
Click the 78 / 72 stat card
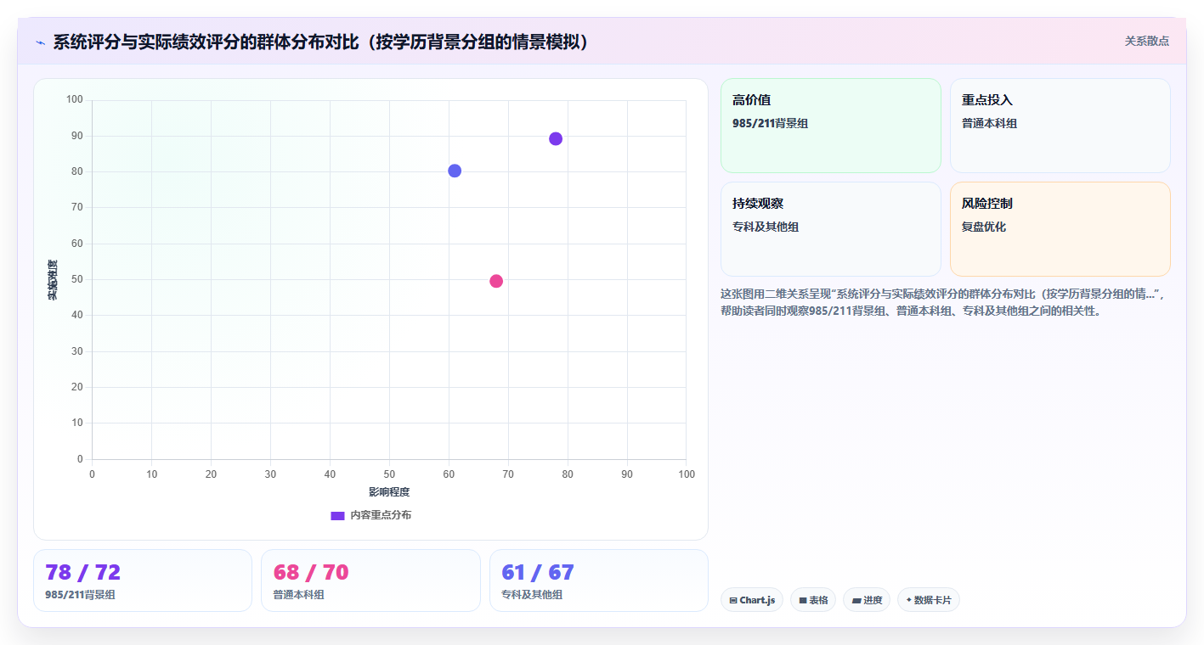click(143, 580)
